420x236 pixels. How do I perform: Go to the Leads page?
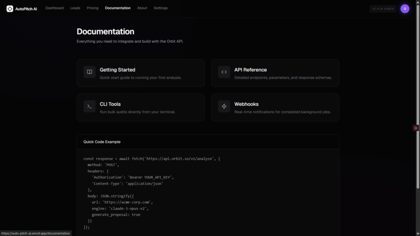[75, 8]
